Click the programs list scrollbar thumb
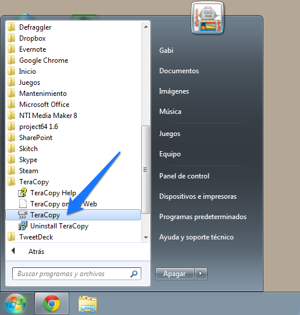 (x=146, y=170)
